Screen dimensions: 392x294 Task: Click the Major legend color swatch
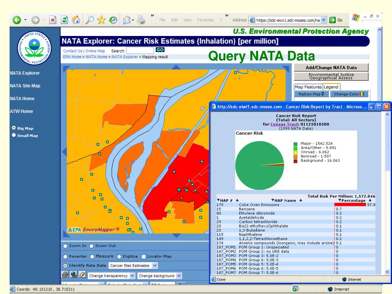[296, 144]
